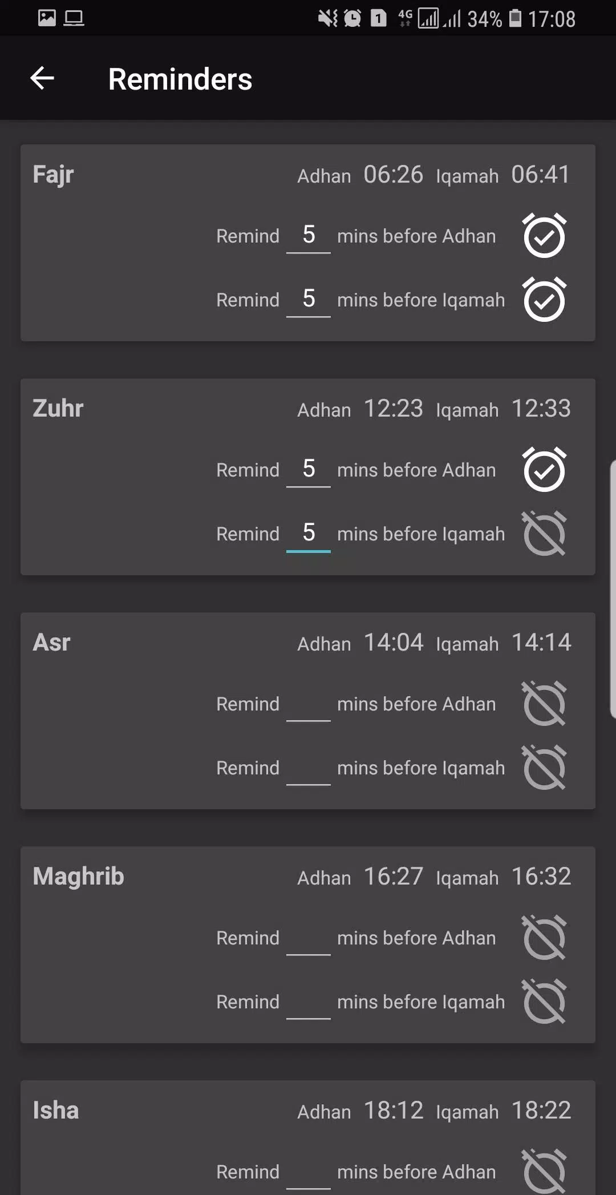Tap Maghrib Adhan empty minutes field
Image resolution: width=616 pixels, height=1195 pixels.
click(x=309, y=939)
